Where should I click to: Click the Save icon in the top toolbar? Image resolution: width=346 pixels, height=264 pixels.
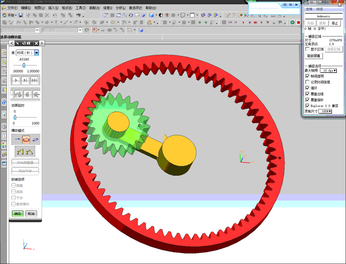click(x=21, y=15)
